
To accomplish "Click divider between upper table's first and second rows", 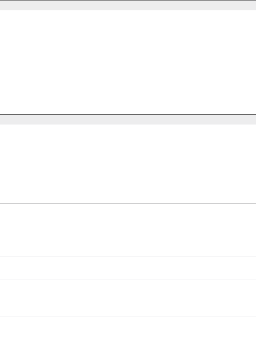I will (x=128, y=27).
